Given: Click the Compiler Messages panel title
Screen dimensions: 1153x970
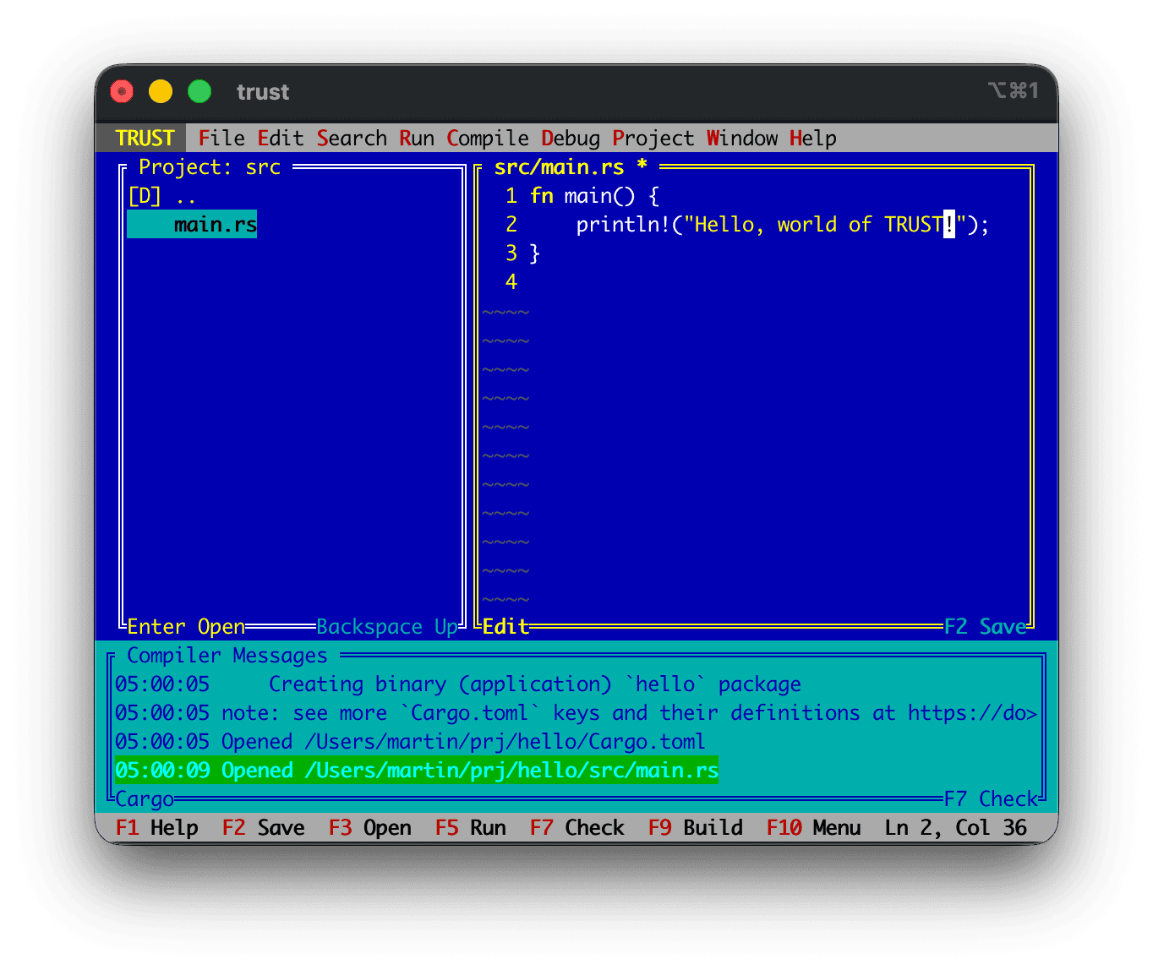Looking at the screenshot, I should click(x=227, y=656).
